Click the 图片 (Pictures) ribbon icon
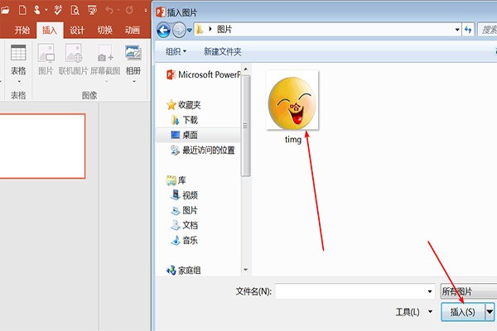This screenshot has width=497, height=331. tap(46, 59)
